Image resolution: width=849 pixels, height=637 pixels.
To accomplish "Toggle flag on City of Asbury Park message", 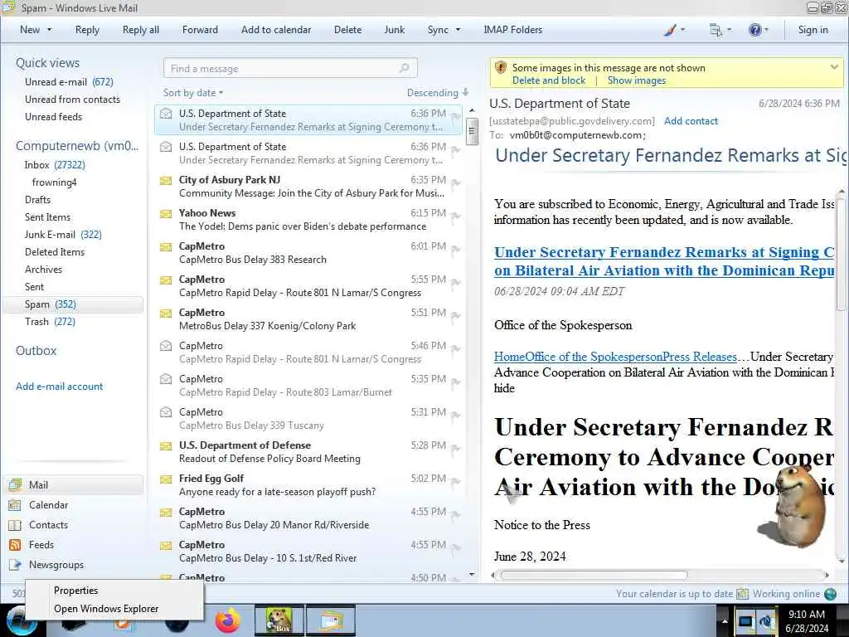I will (456, 183).
